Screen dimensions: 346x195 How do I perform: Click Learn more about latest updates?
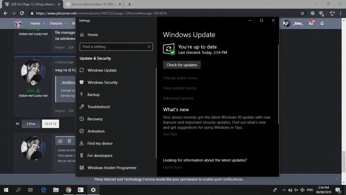point(172,167)
